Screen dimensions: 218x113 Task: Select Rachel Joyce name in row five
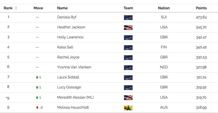tap(68, 57)
